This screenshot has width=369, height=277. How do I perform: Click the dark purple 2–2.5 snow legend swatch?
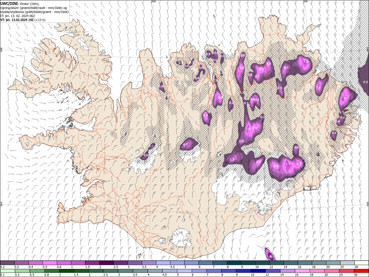(x=106, y=263)
